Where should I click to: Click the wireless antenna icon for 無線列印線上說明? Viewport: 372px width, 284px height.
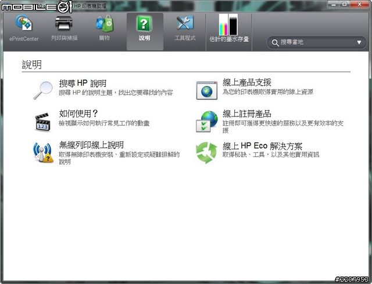pyautogui.click(x=43, y=152)
